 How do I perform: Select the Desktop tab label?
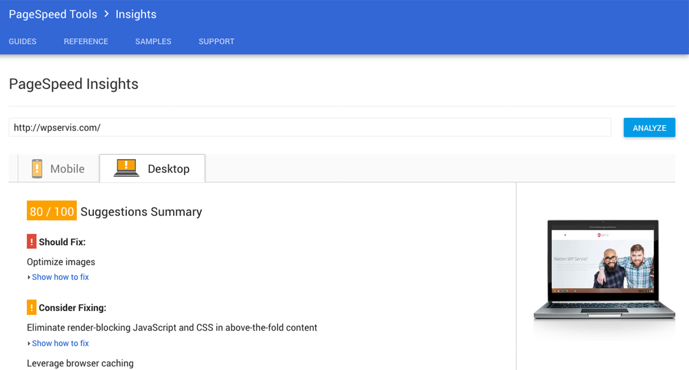[168, 169]
